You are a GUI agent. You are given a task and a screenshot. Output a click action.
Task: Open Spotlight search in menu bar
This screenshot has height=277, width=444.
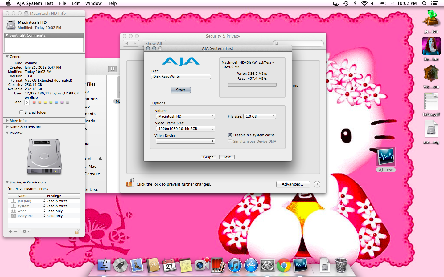click(424, 3)
